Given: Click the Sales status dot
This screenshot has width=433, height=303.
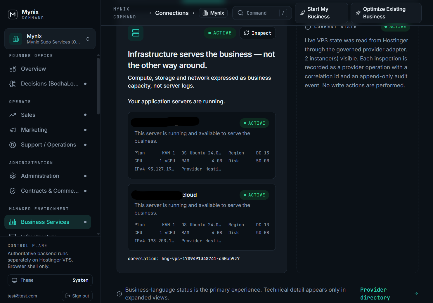Looking at the screenshot, I should pyautogui.click(x=85, y=115).
